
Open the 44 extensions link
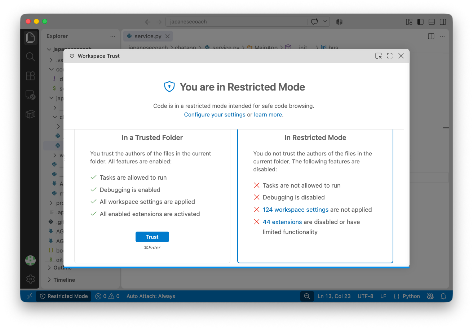pos(282,222)
